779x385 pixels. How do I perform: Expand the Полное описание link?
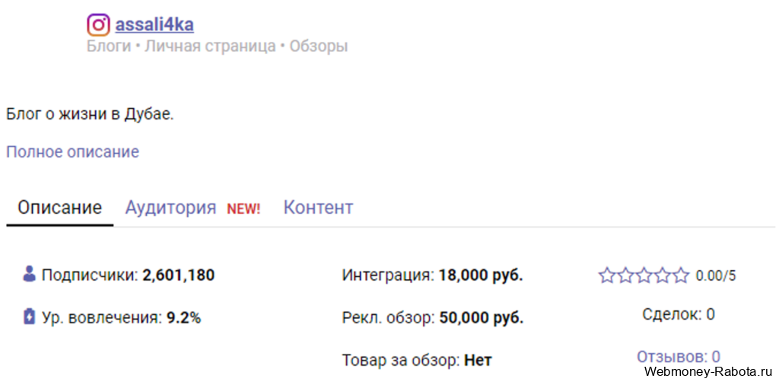click(72, 151)
